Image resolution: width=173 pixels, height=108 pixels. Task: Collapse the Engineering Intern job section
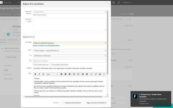[2, 48]
